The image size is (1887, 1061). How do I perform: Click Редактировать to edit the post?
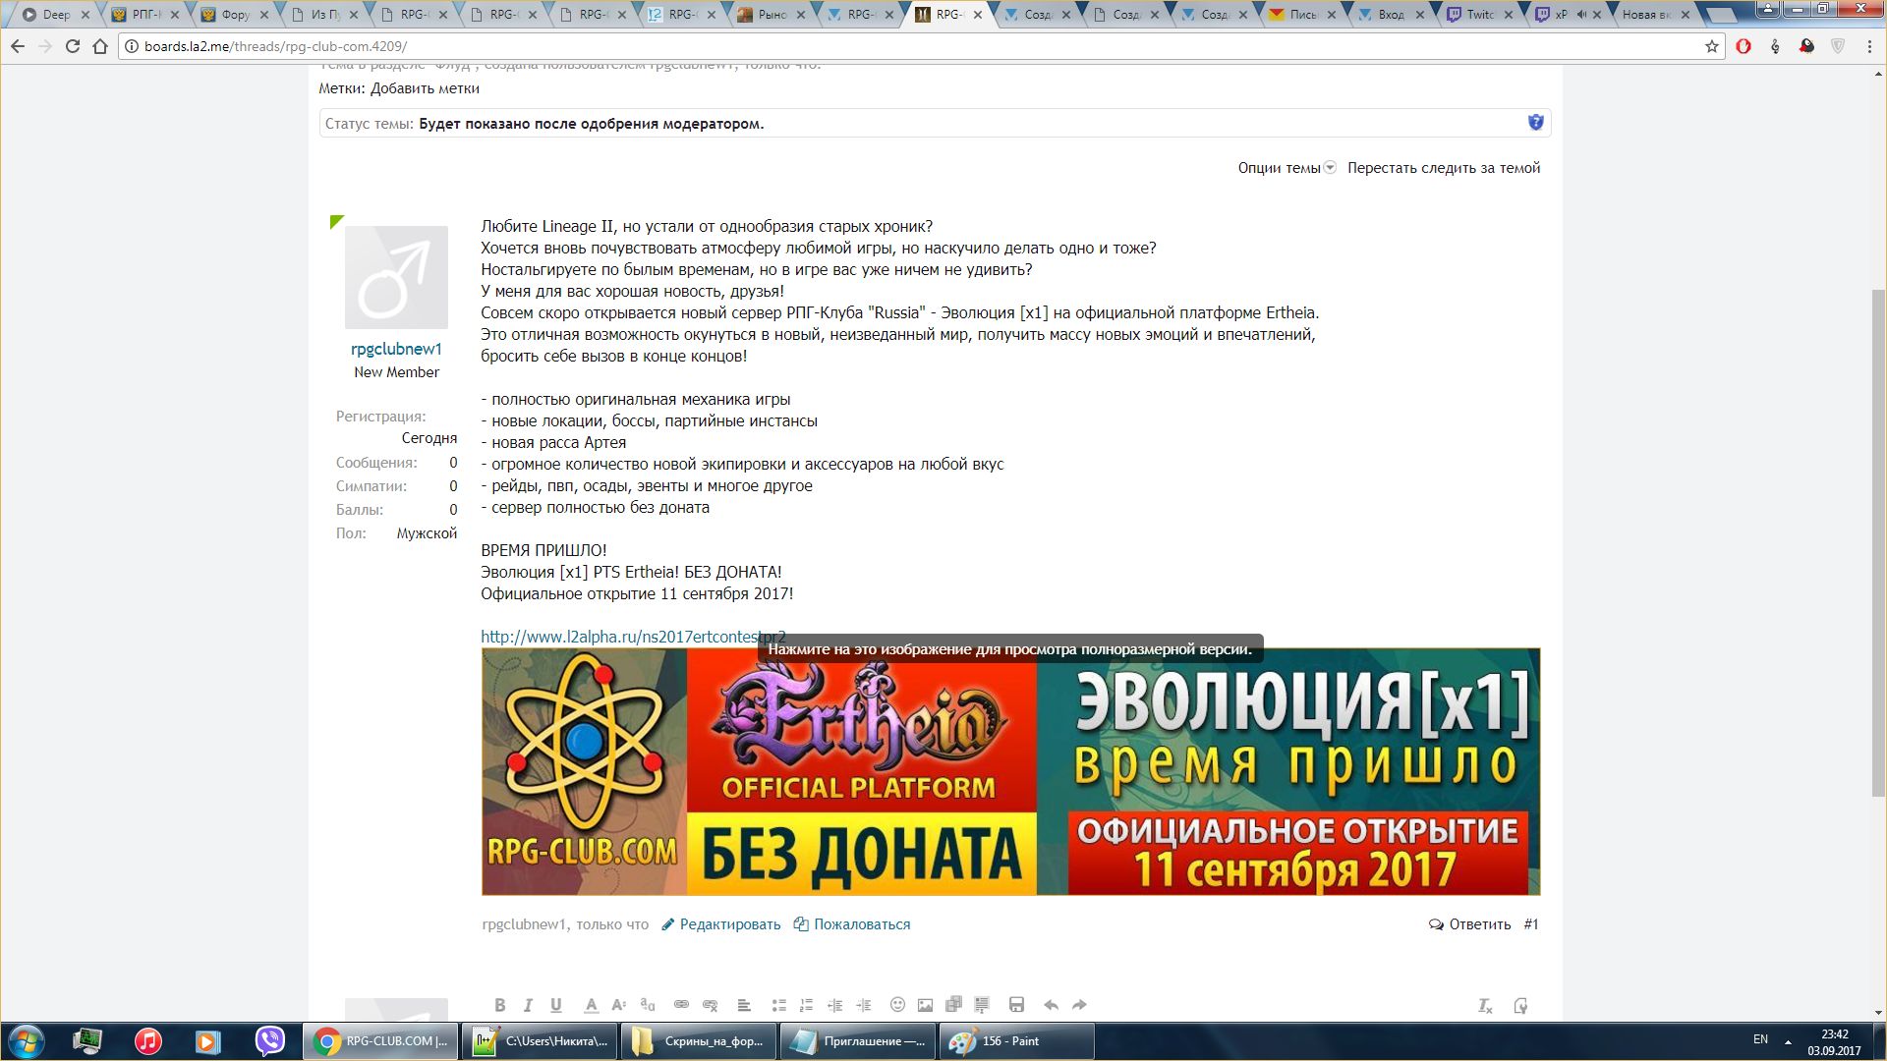coord(721,924)
